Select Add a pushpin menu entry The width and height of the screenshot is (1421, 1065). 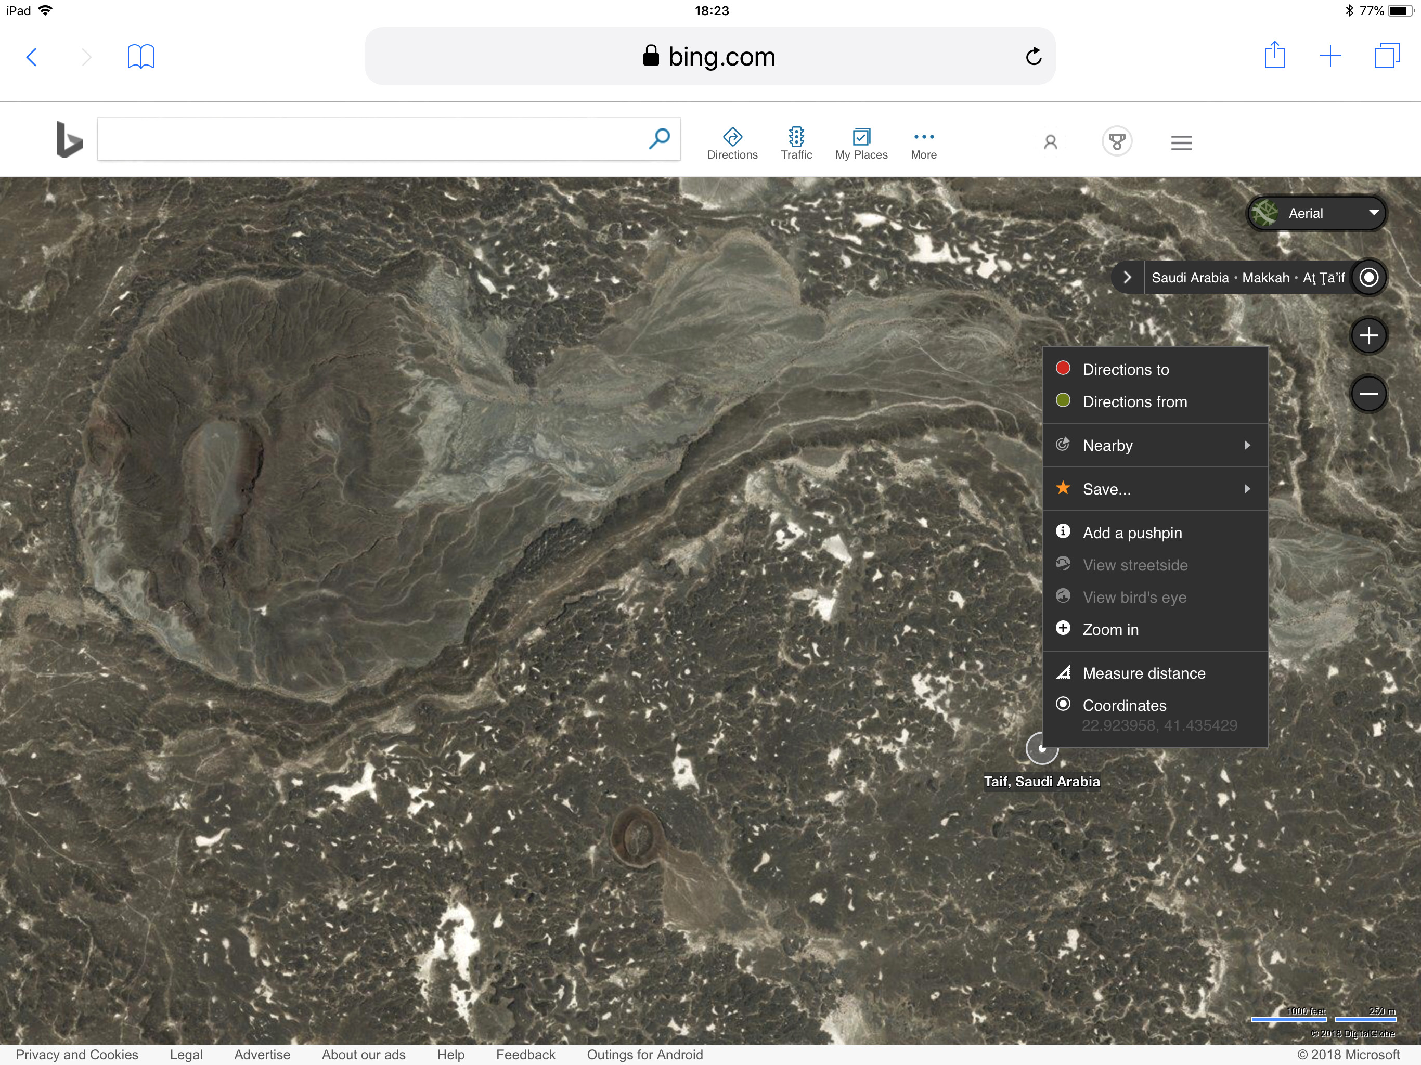pyautogui.click(x=1132, y=532)
